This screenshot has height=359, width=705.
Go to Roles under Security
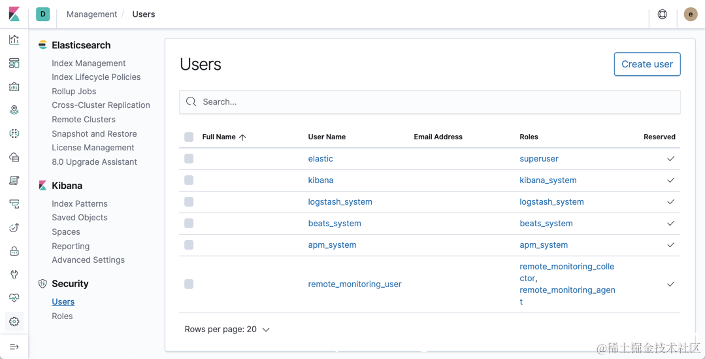[62, 316]
